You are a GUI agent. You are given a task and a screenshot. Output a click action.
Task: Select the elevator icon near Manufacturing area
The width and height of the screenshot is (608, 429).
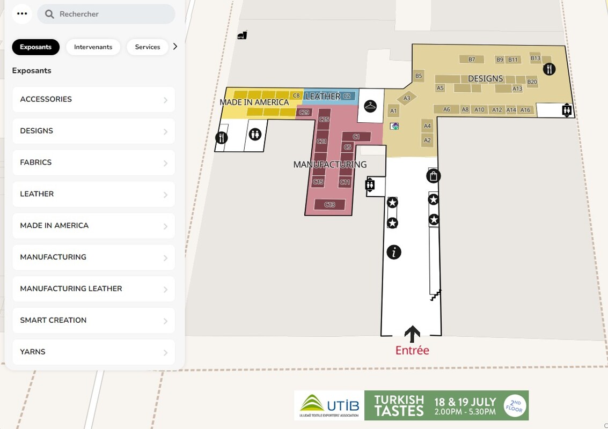pyautogui.click(x=370, y=185)
